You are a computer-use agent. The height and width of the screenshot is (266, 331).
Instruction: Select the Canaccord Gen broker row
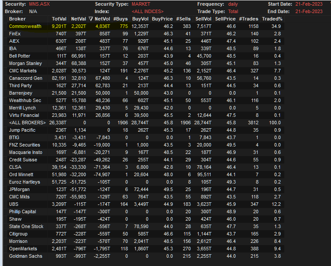146,78
